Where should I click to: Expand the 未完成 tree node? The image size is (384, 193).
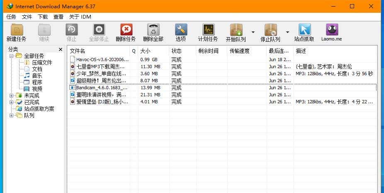pyautogui.click(x=11, y=95)
